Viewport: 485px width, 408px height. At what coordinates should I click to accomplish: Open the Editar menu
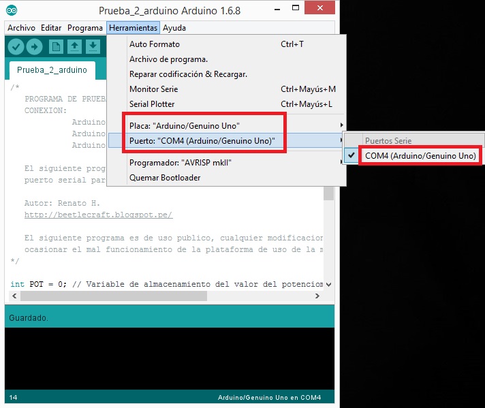[51, 28]
